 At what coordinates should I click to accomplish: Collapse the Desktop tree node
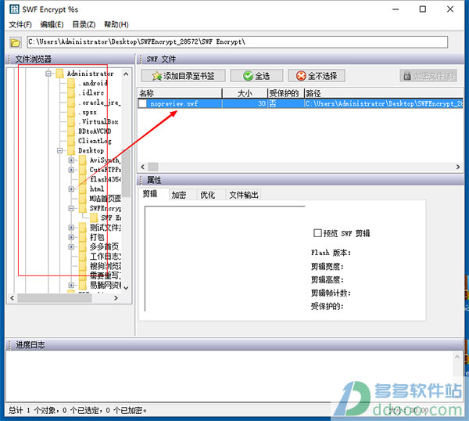(x=60, y=150)
